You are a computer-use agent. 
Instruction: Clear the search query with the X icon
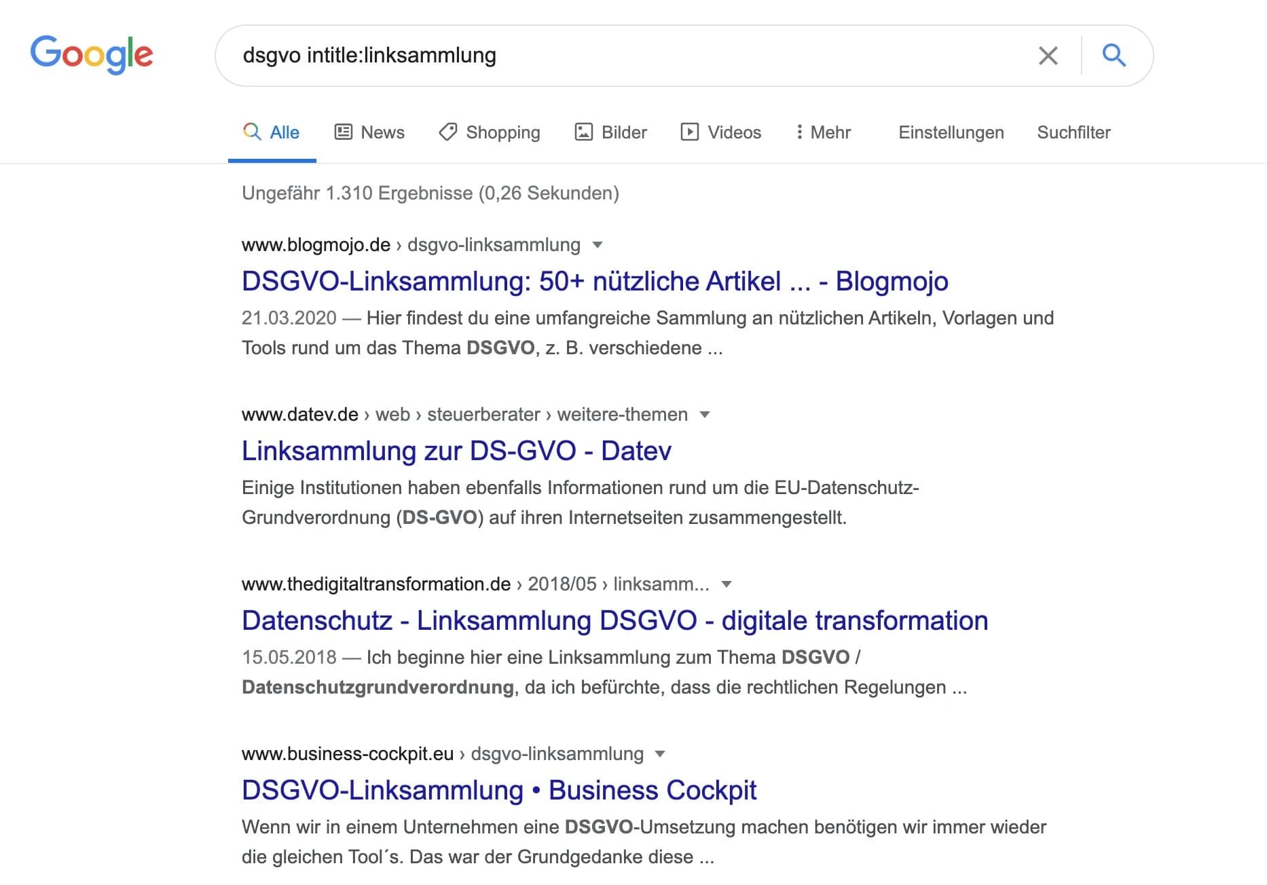pyautogui.click(x=1048, y=55)
